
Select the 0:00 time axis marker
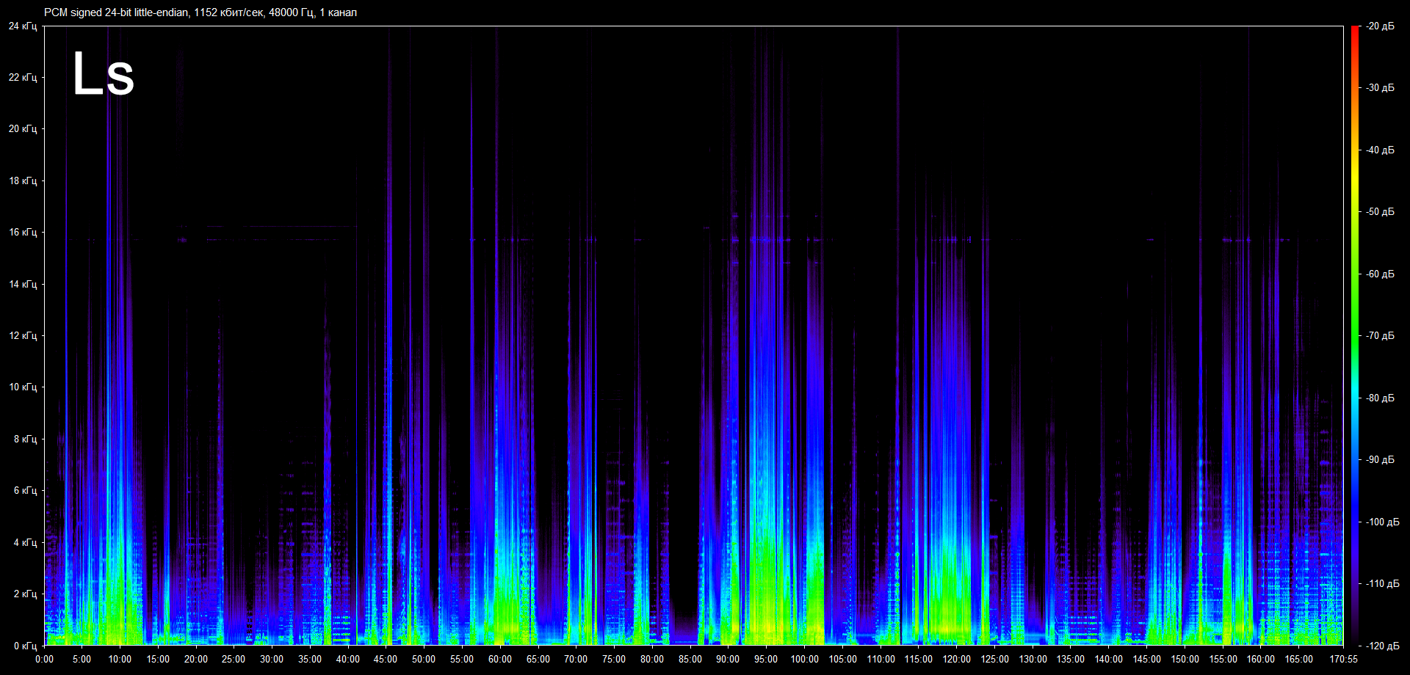[x=44, y=659]
